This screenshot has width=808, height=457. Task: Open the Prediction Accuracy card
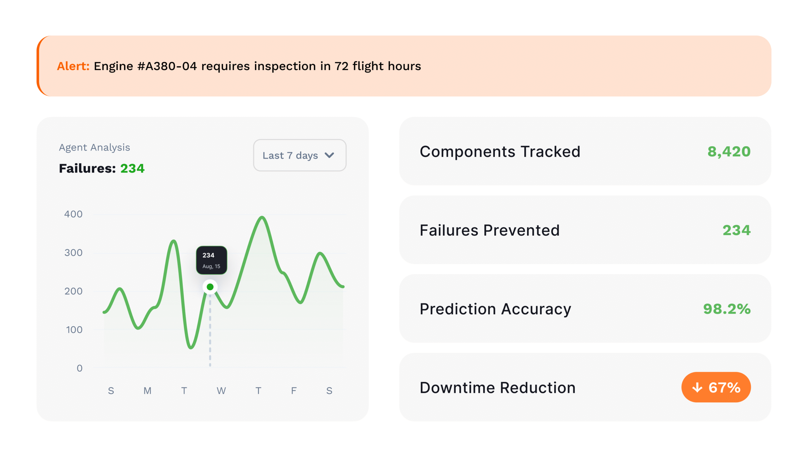585,309
